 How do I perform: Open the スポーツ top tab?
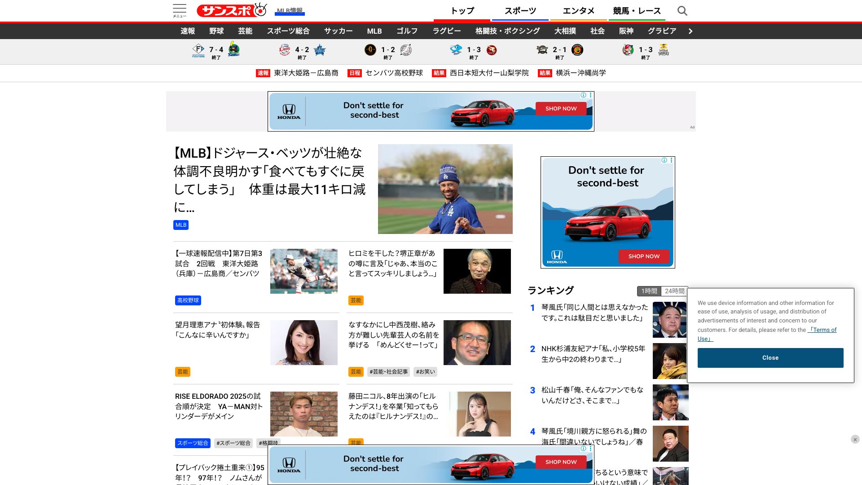coord(520,11)
